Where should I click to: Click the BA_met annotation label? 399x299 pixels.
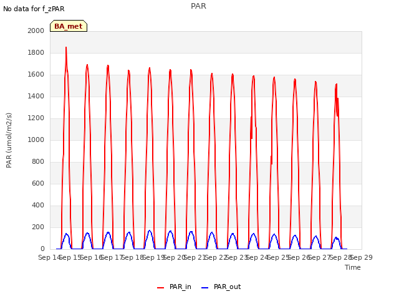click(x=69, y=26)
